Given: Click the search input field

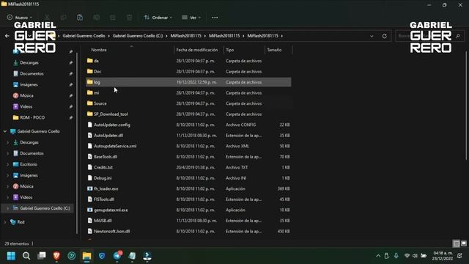Looking at the screenshot, I should (x=429, y=36).
